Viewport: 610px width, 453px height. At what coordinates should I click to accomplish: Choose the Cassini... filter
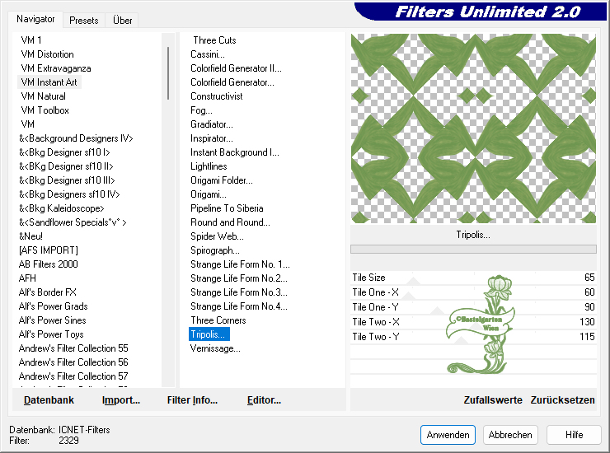(208, 54)
